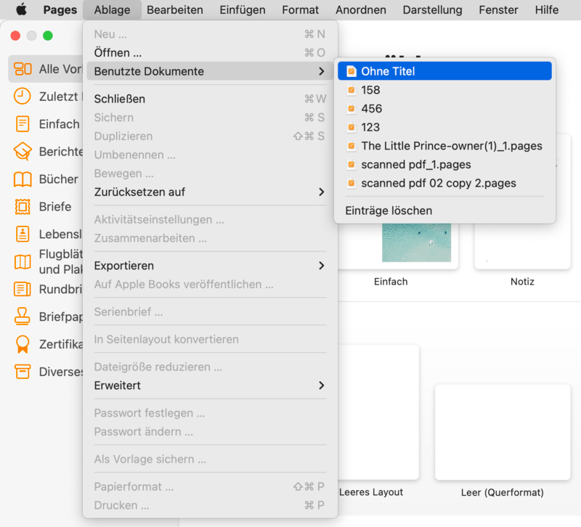Click the Berichte graduation cap icon
Screen dimensions: 581x527
(x=23, y=152)
